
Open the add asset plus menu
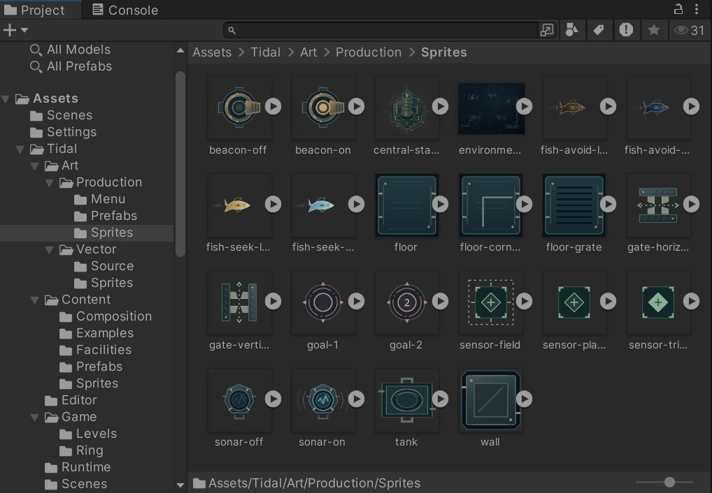15,30
